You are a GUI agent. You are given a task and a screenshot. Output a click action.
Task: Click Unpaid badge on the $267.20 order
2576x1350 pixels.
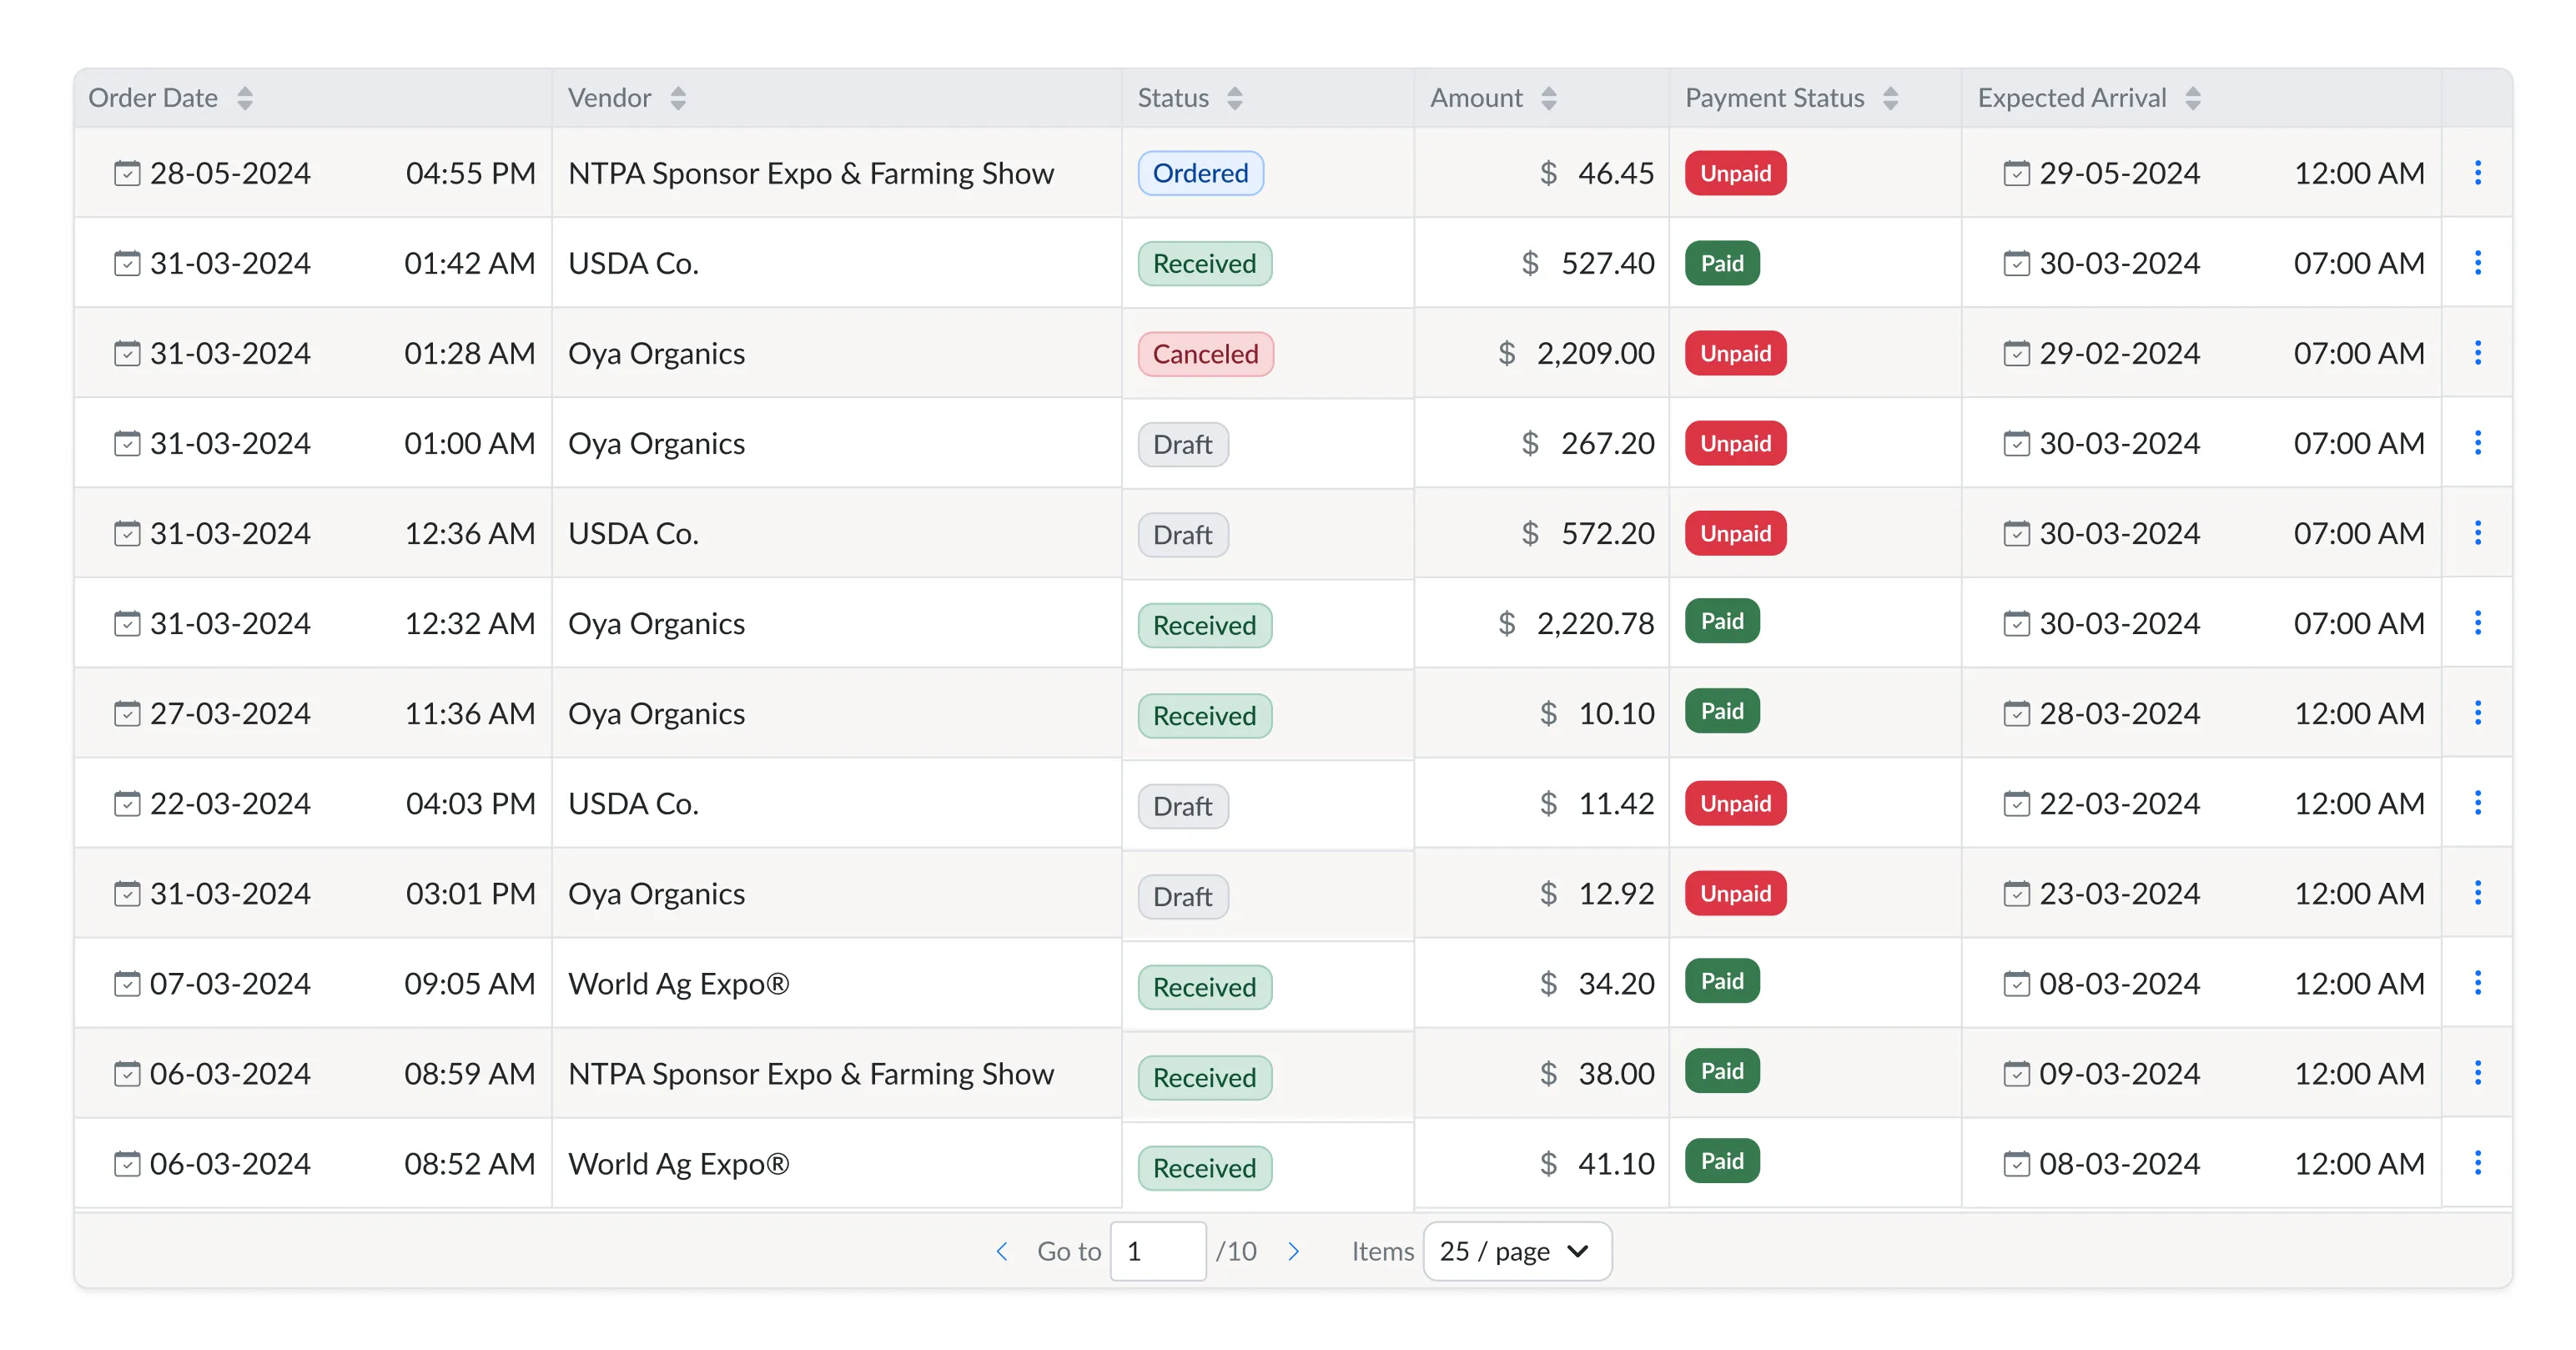pos(1735,443)
